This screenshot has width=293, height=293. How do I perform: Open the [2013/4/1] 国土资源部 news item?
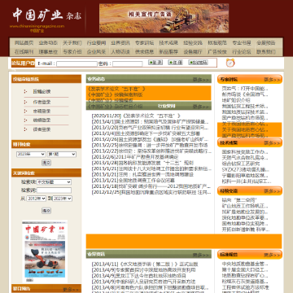pyautogui.click(x=151, y=122)
